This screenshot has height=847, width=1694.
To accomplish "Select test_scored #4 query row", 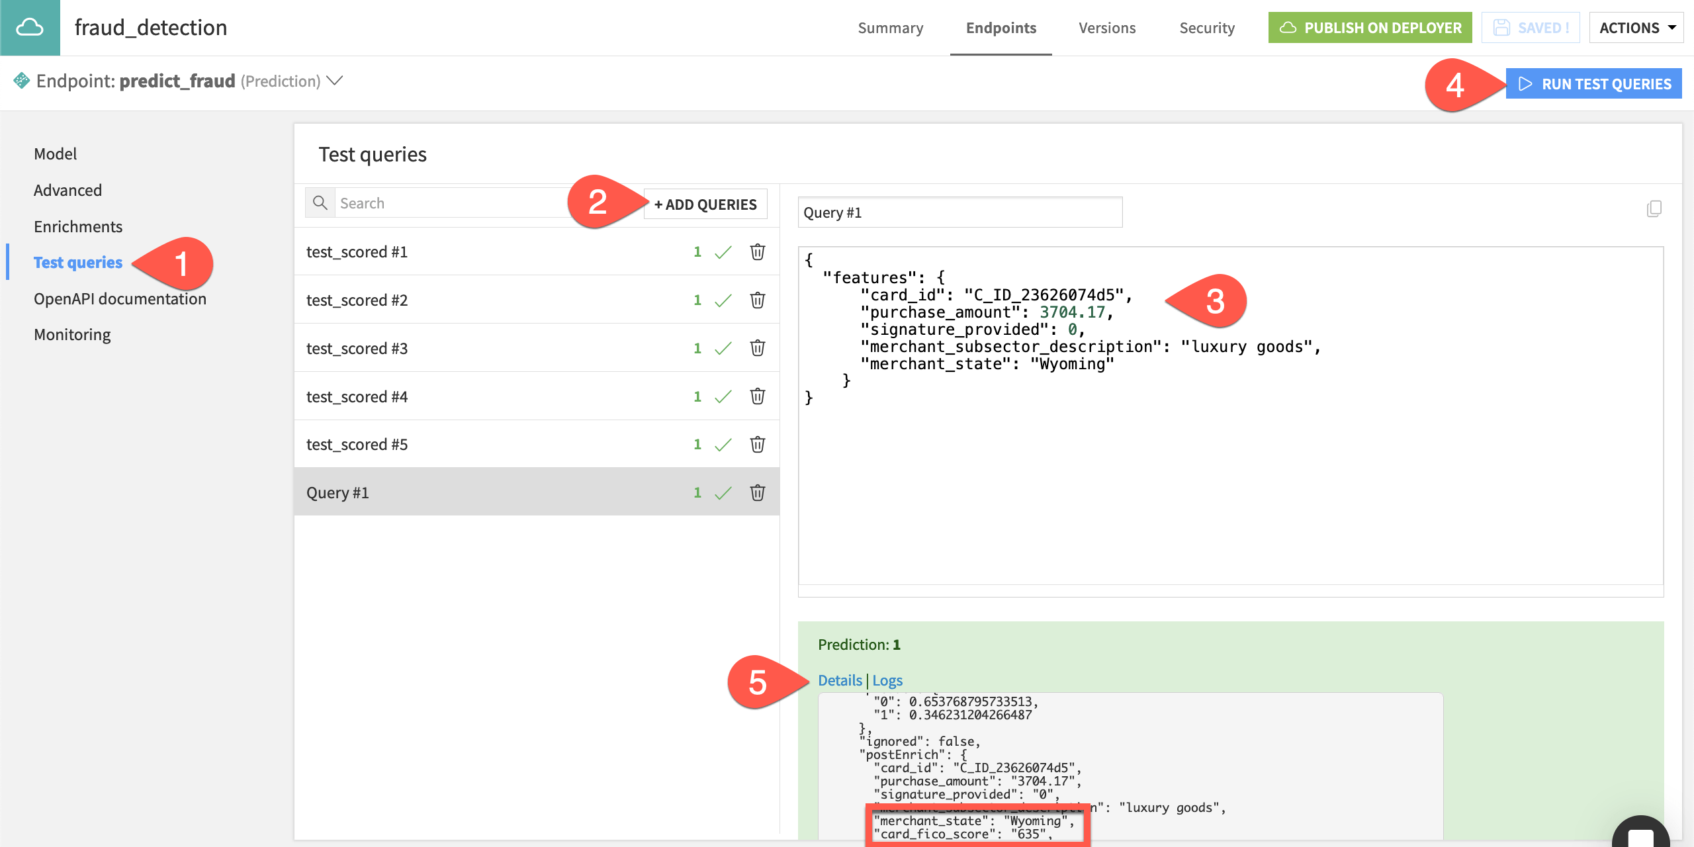I will (537, 396).
